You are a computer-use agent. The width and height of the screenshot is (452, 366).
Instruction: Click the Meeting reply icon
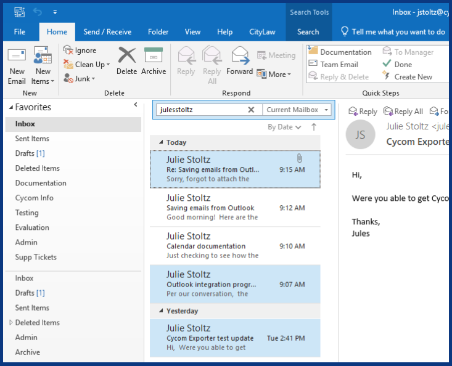pyautogui.click(x=261, y=55)
